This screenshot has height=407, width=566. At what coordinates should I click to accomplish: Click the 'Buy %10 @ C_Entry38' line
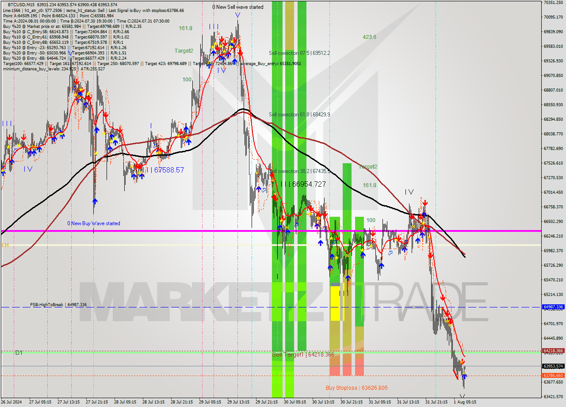click(x=66, y=32)
